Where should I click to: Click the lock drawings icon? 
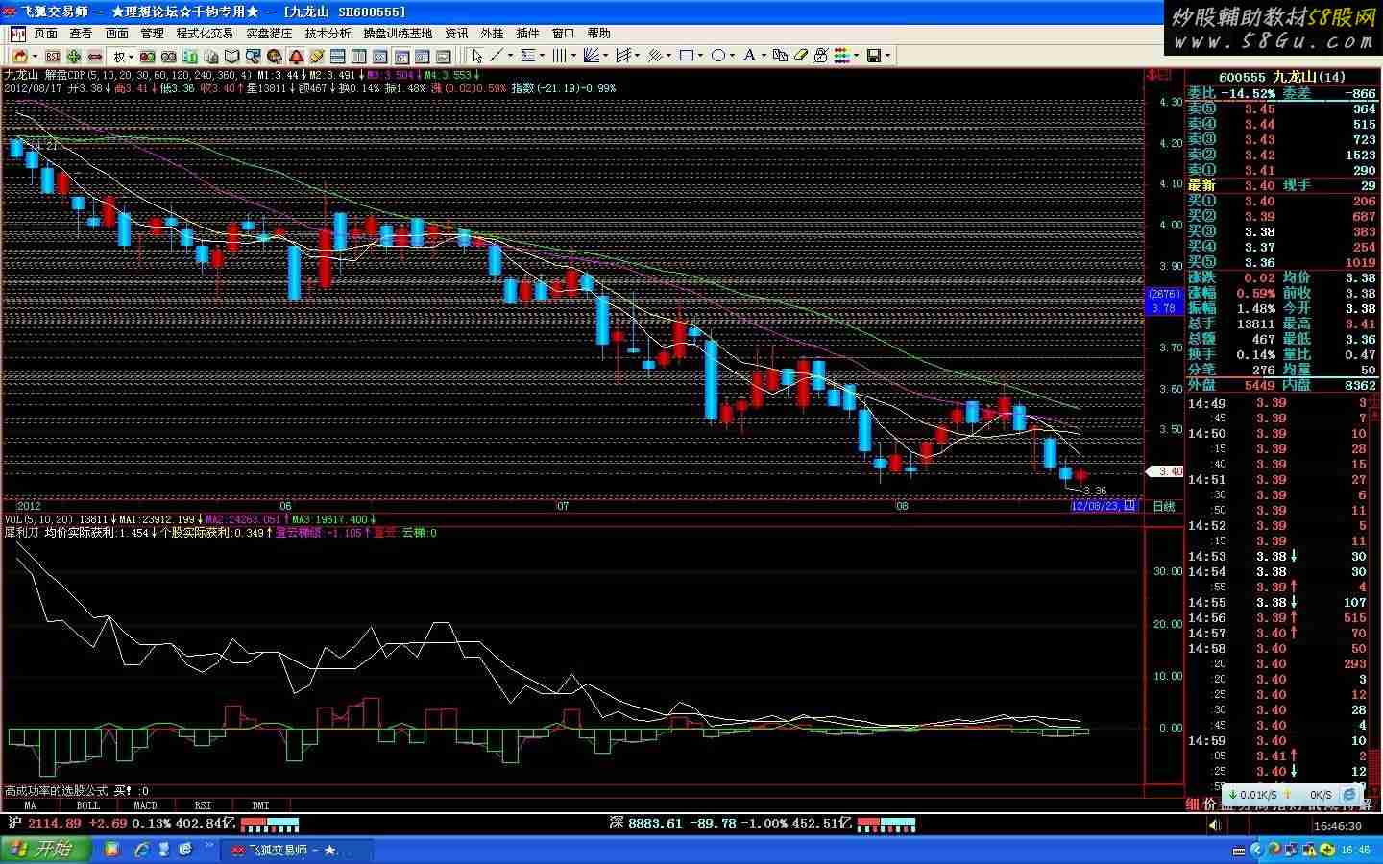click(x=821, y=56)
